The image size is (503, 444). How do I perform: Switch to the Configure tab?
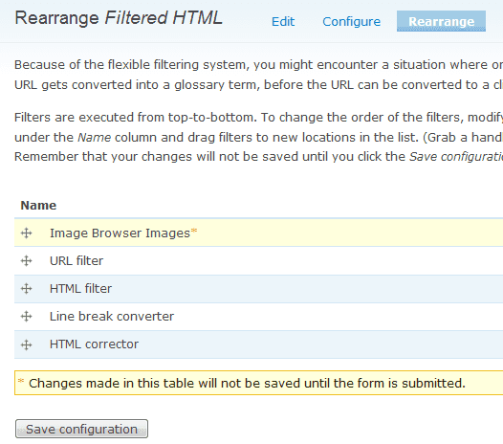[351, 21]
